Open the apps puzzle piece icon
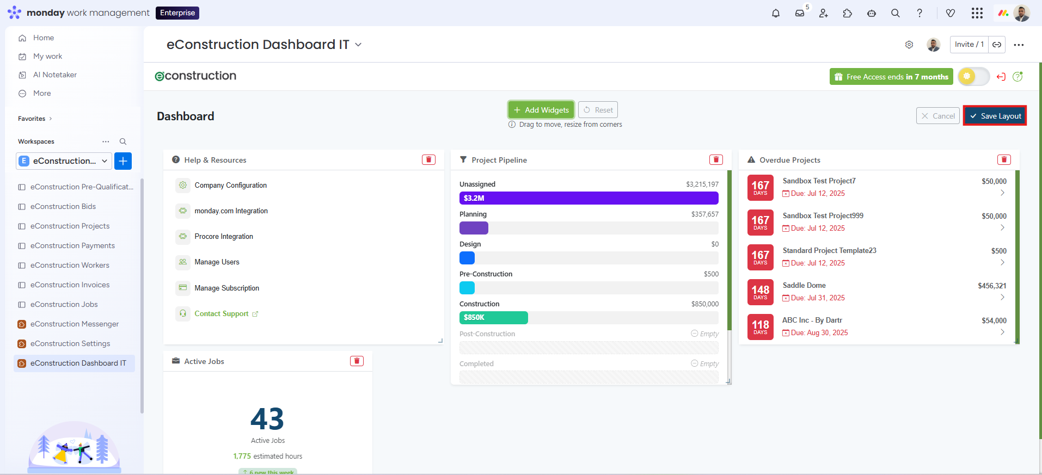 point(847,13)
